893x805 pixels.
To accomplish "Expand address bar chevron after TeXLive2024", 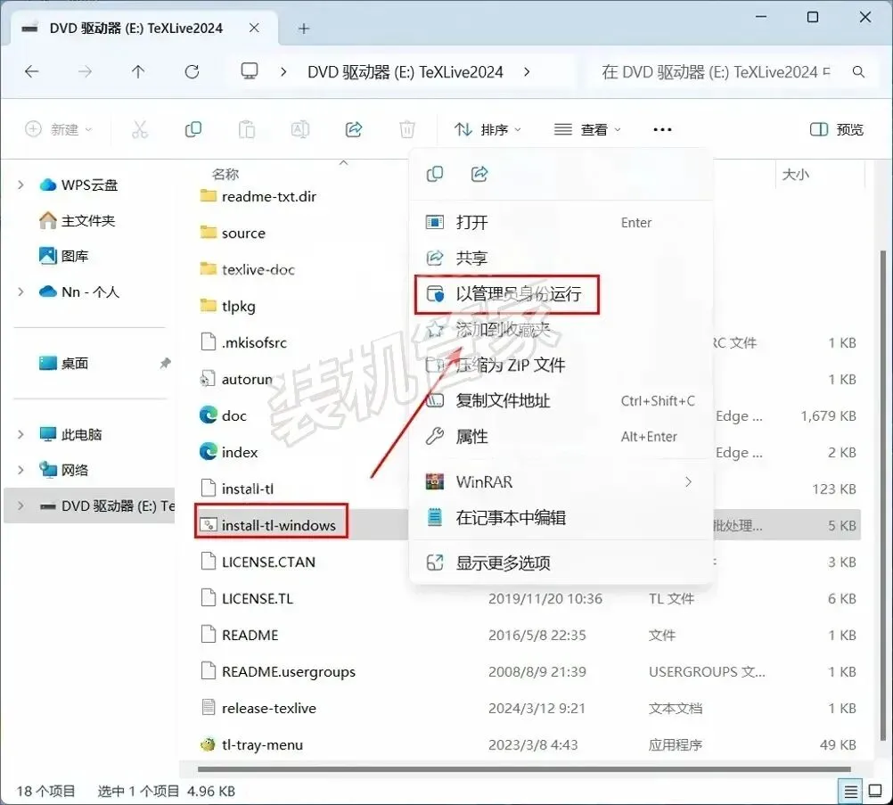I will click(527, 72).
